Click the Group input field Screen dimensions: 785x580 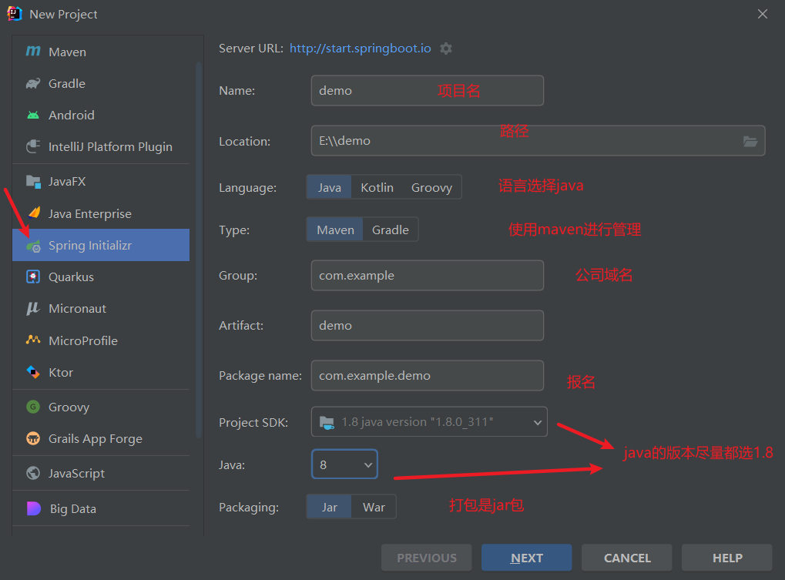pyautogui.click(x=427, y=275)
